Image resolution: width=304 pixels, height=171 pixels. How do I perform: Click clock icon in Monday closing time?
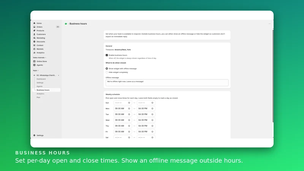pos(152,109)
